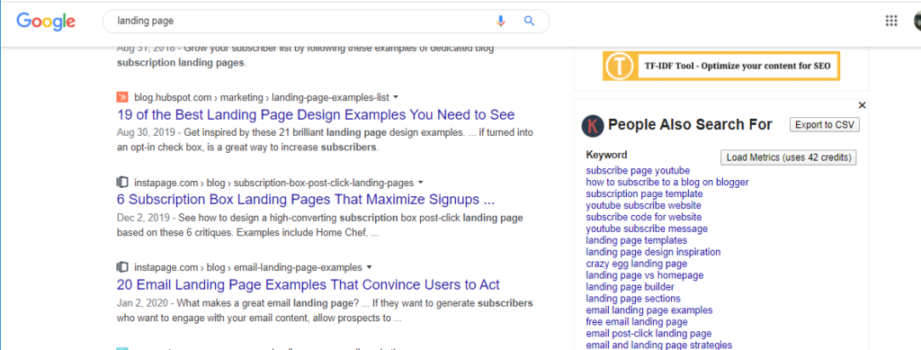
Task: Click the Keywords Everywhere K logo
Action: click(592, 126)
